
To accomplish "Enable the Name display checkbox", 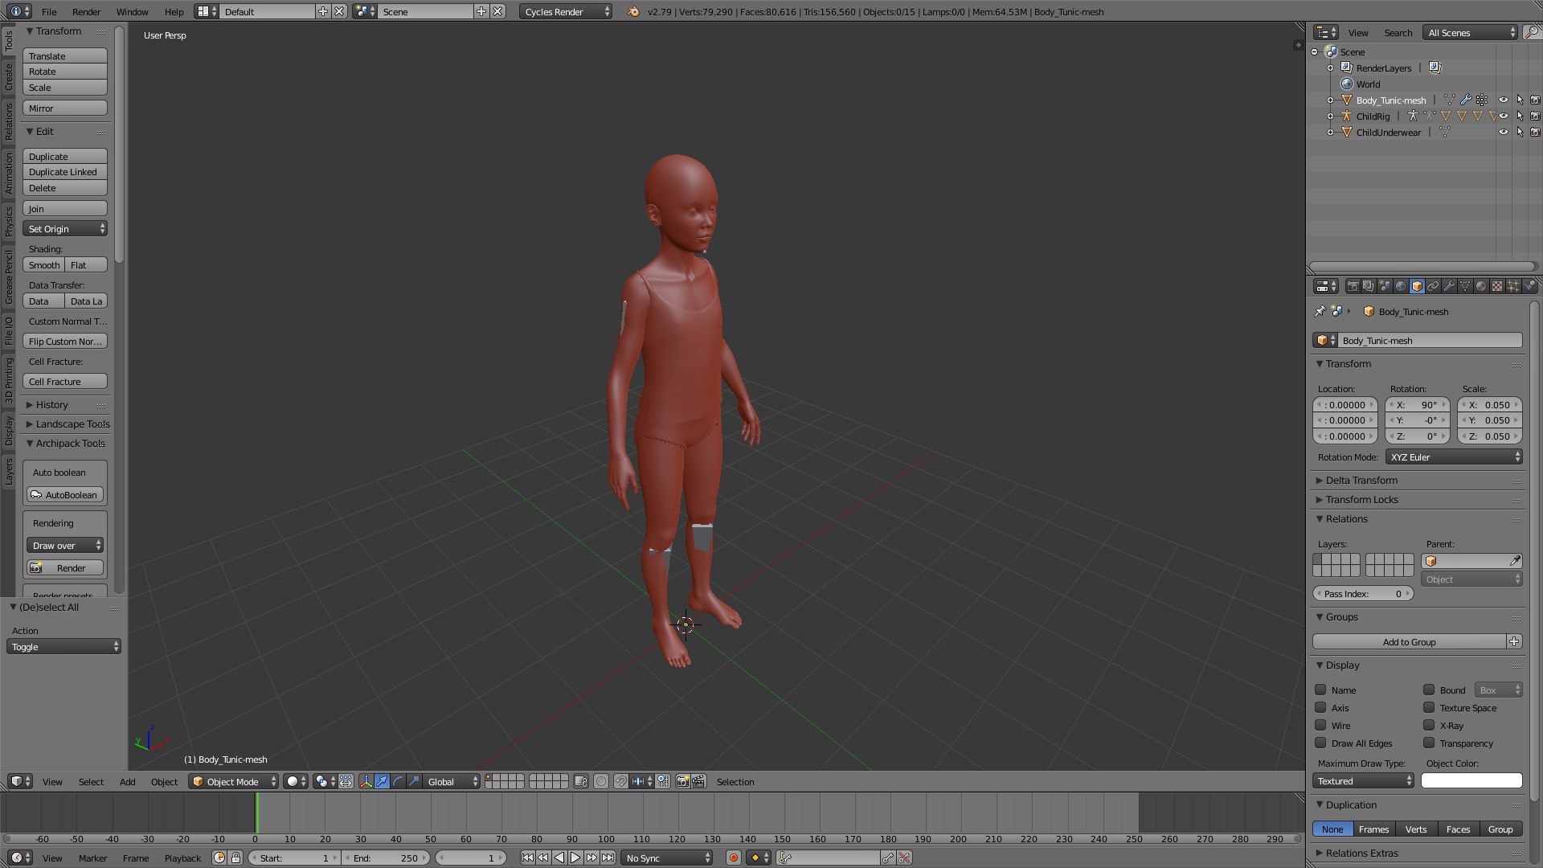I will (1320, 690).
